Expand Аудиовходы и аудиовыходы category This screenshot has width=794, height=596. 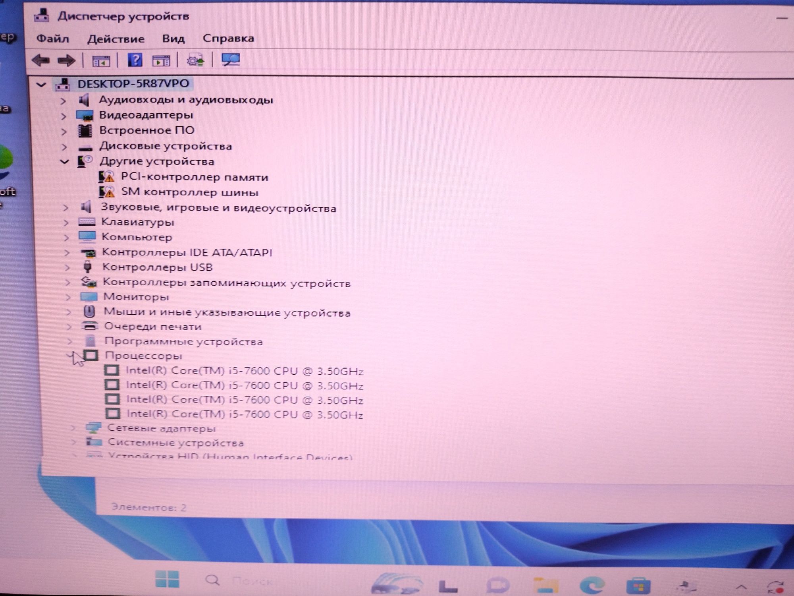click(63, 101)
